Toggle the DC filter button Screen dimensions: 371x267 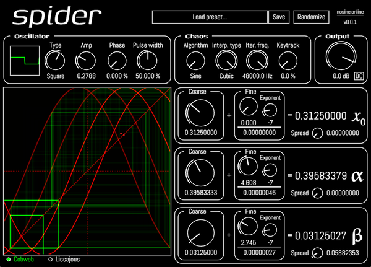(359, 76)
